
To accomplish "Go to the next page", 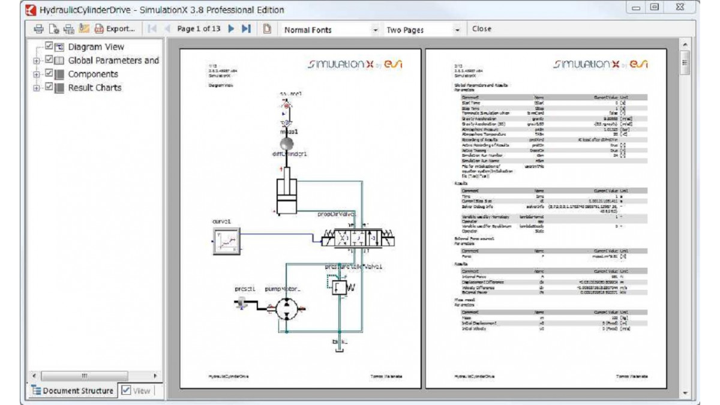I will click(231, 29).
